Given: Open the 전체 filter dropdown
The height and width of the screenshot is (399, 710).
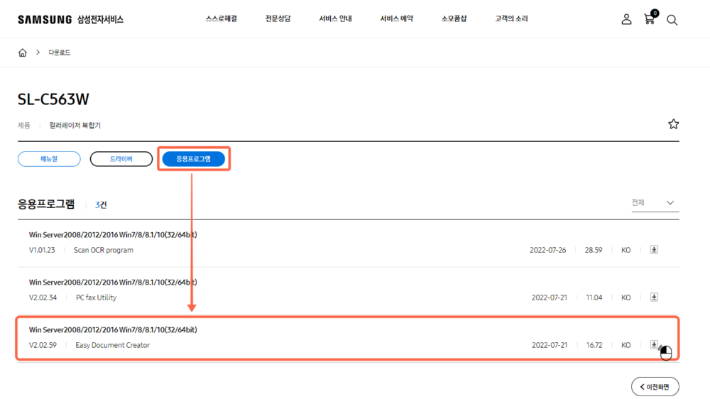Looking at the screenshot, I should (655, 202).
